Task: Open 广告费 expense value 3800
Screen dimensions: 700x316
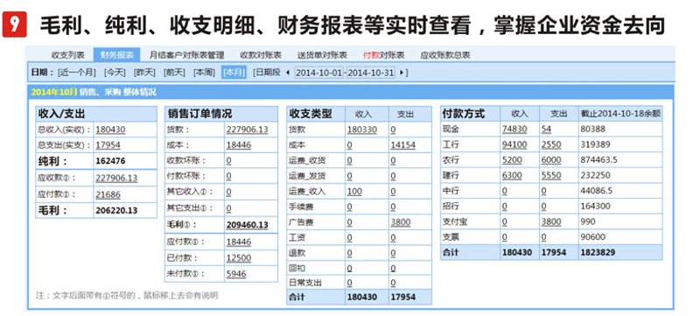Action: [401, 222]
